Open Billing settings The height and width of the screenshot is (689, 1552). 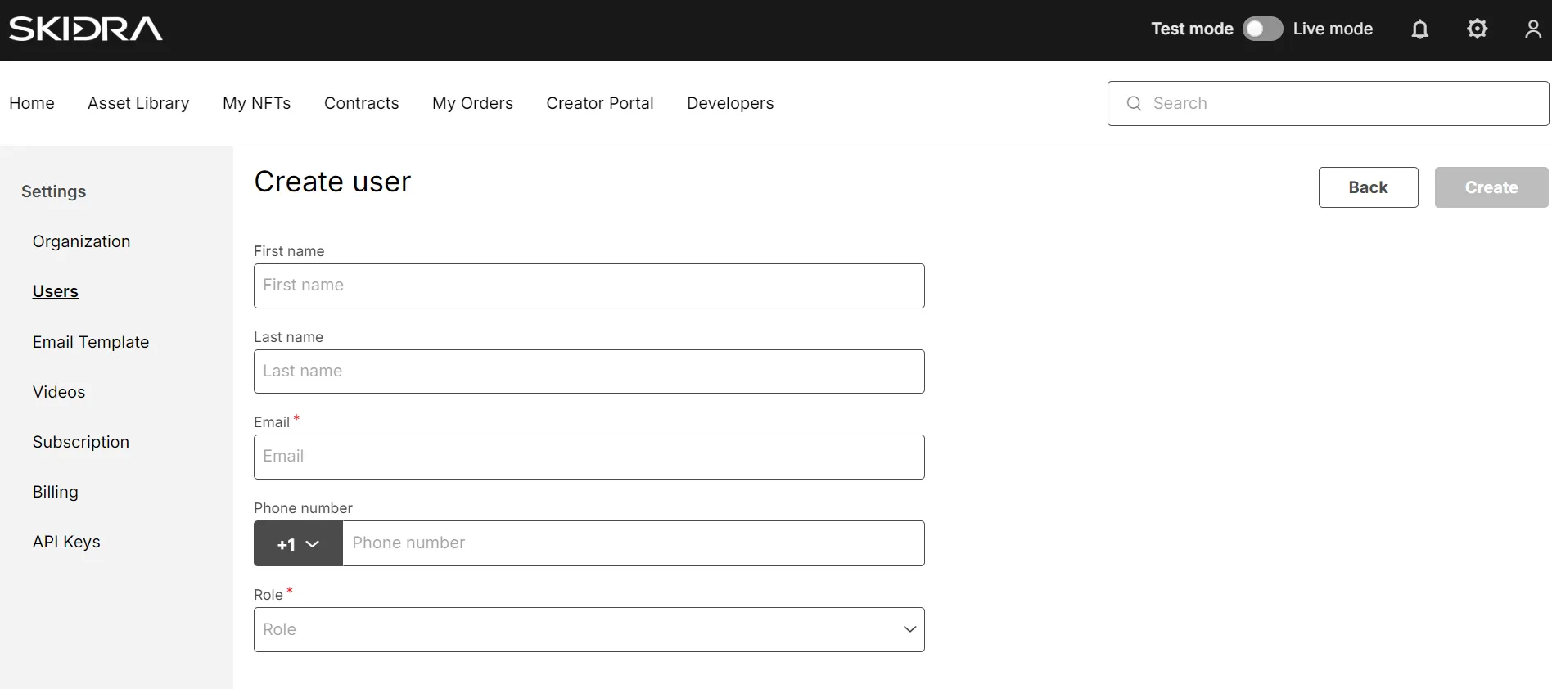click(x=56, y=492)
